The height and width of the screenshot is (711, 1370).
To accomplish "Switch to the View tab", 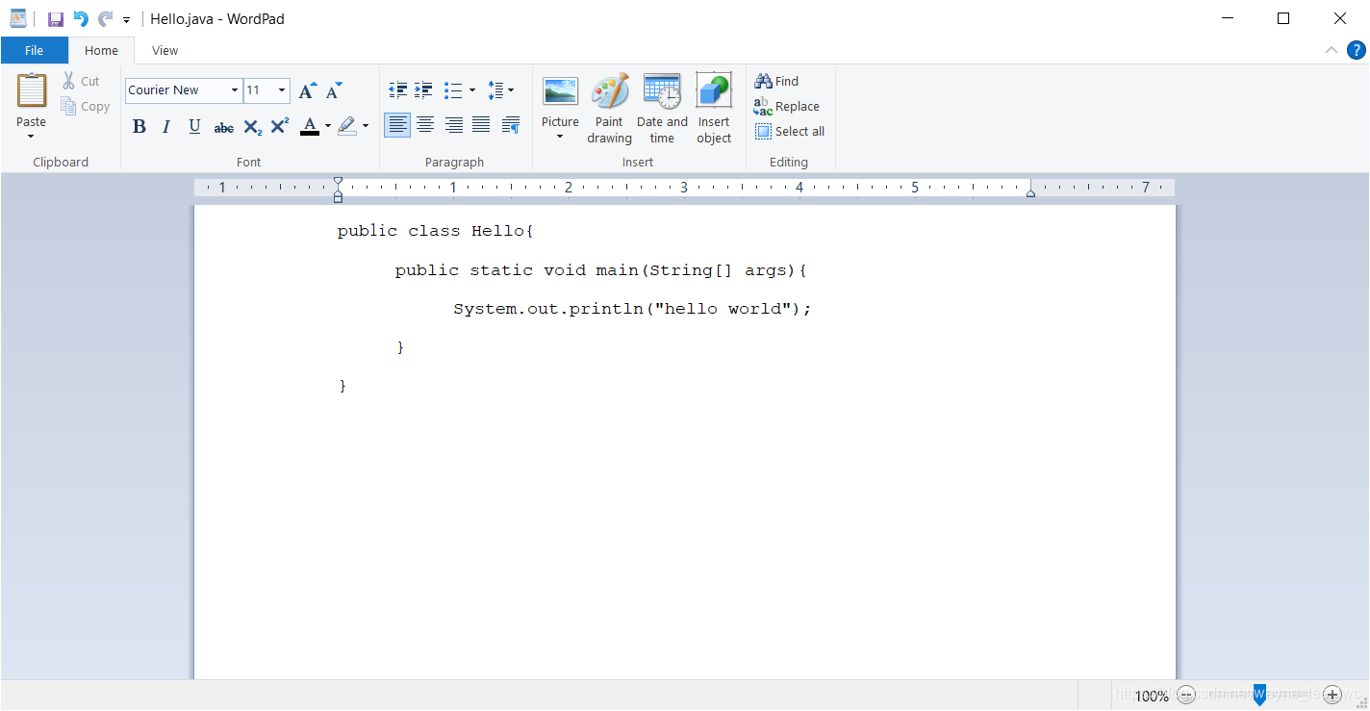I will tap(165, 51).
